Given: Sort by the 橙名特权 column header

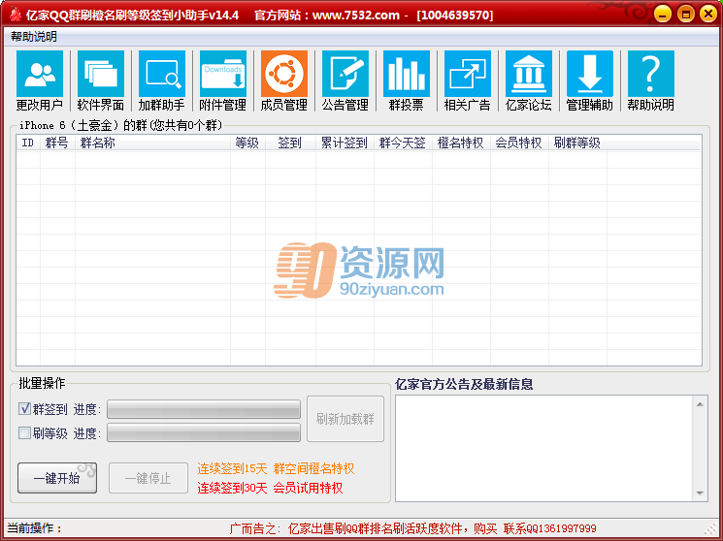Looking at the screenshot, I should (461, 143).
